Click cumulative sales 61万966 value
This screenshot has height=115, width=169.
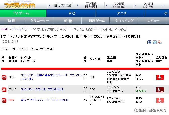point(140,91)
